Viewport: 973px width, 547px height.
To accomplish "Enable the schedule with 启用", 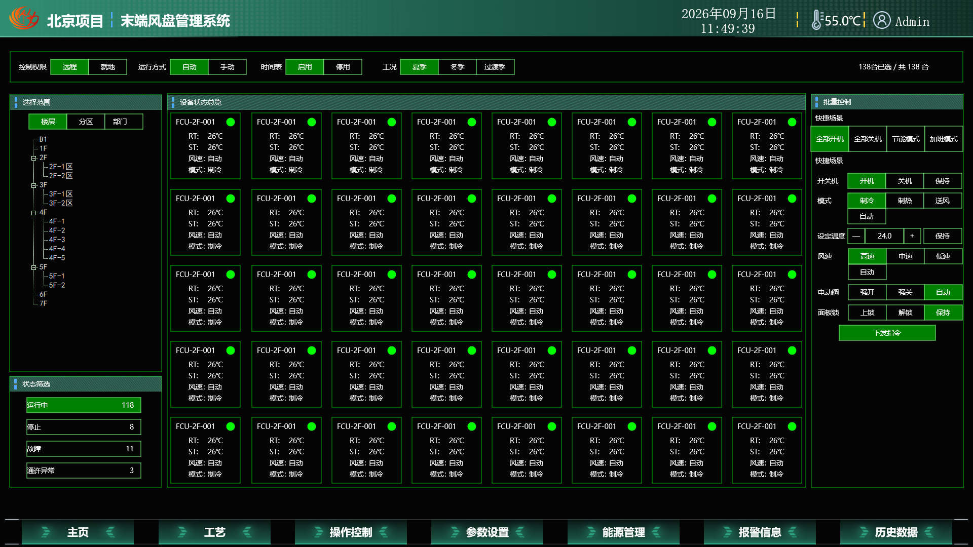I will (x=305, y=67).
